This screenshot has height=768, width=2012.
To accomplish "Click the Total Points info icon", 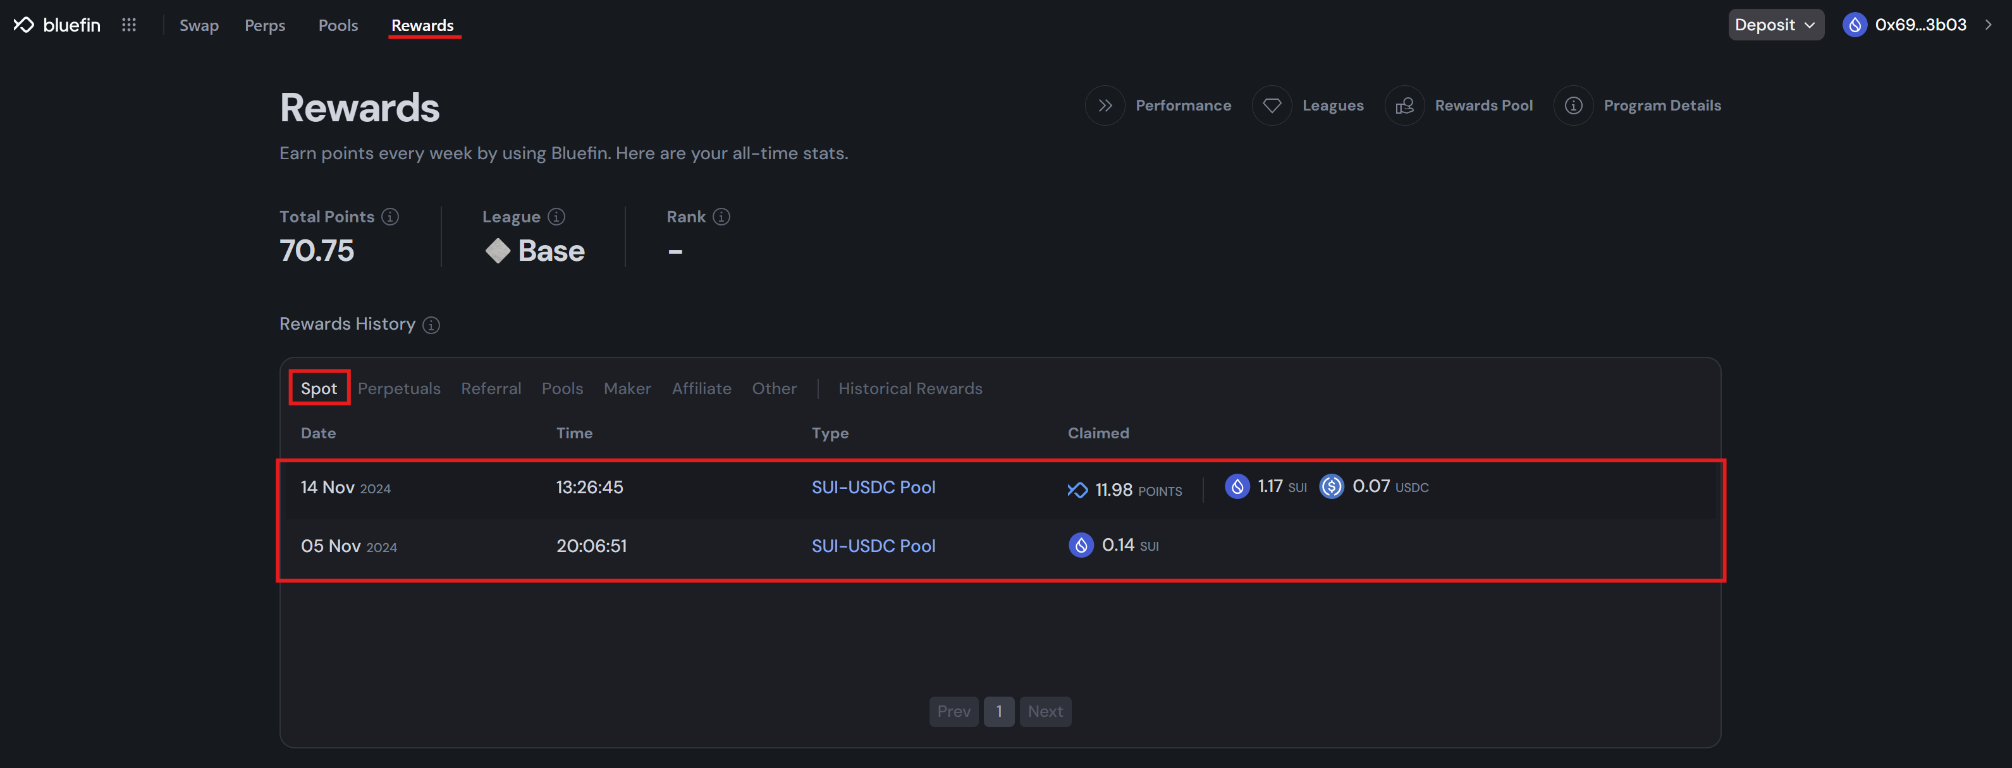I will 390,217.
